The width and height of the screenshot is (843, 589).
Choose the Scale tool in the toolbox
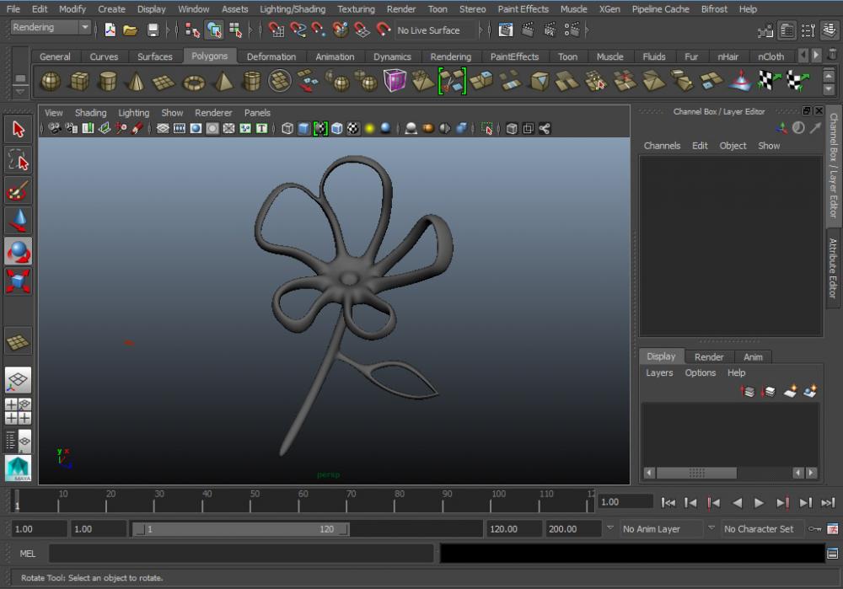tap(19, 281)
